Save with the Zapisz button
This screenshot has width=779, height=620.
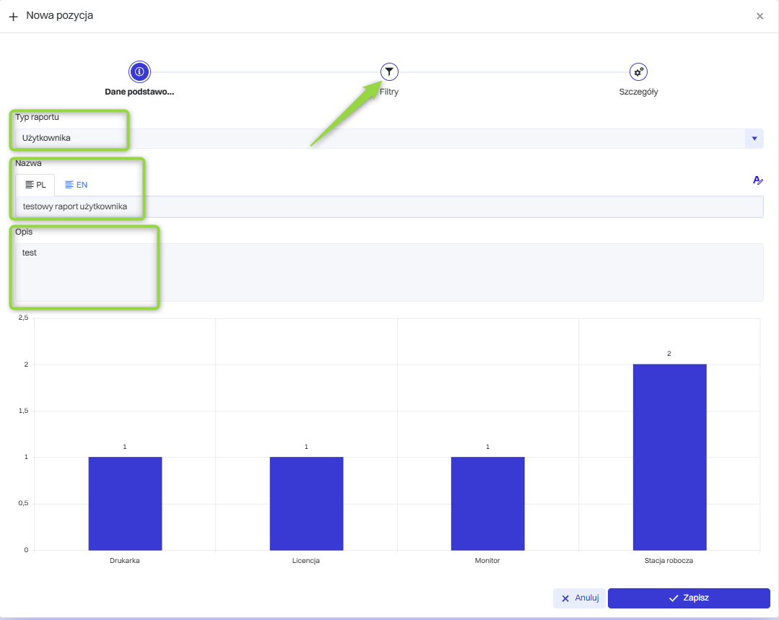click(x=689, y=598)
